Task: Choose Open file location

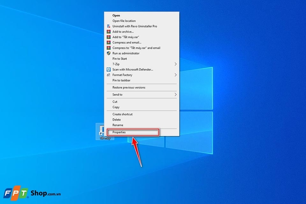Action: (142, 21)
